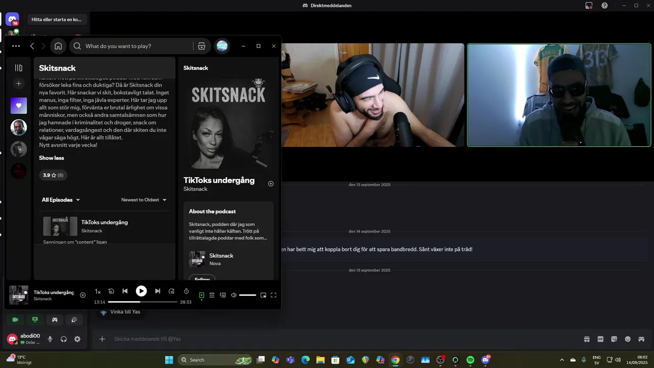Open Liked Songs purple heart tile

click(x=19, y=106)
